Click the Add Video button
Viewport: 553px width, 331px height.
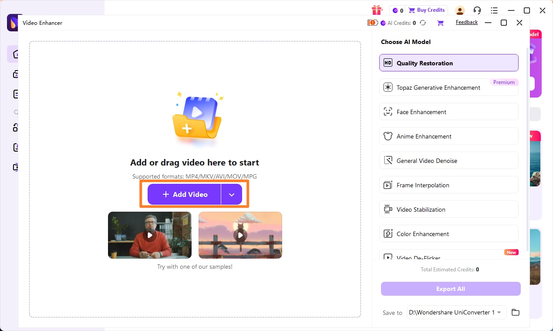pyautogui.click(x=184, y=194)
